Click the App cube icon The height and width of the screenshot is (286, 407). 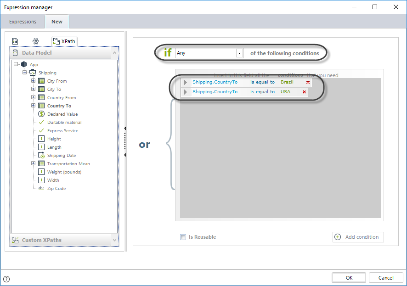[24, 64]
